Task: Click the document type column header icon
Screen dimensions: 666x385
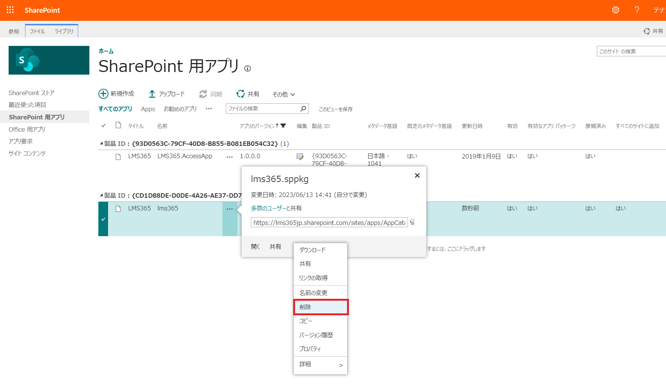Action: click(x=118, y=125)
